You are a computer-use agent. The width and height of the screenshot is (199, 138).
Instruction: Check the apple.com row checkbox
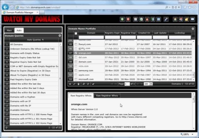[x=76, y=75]
